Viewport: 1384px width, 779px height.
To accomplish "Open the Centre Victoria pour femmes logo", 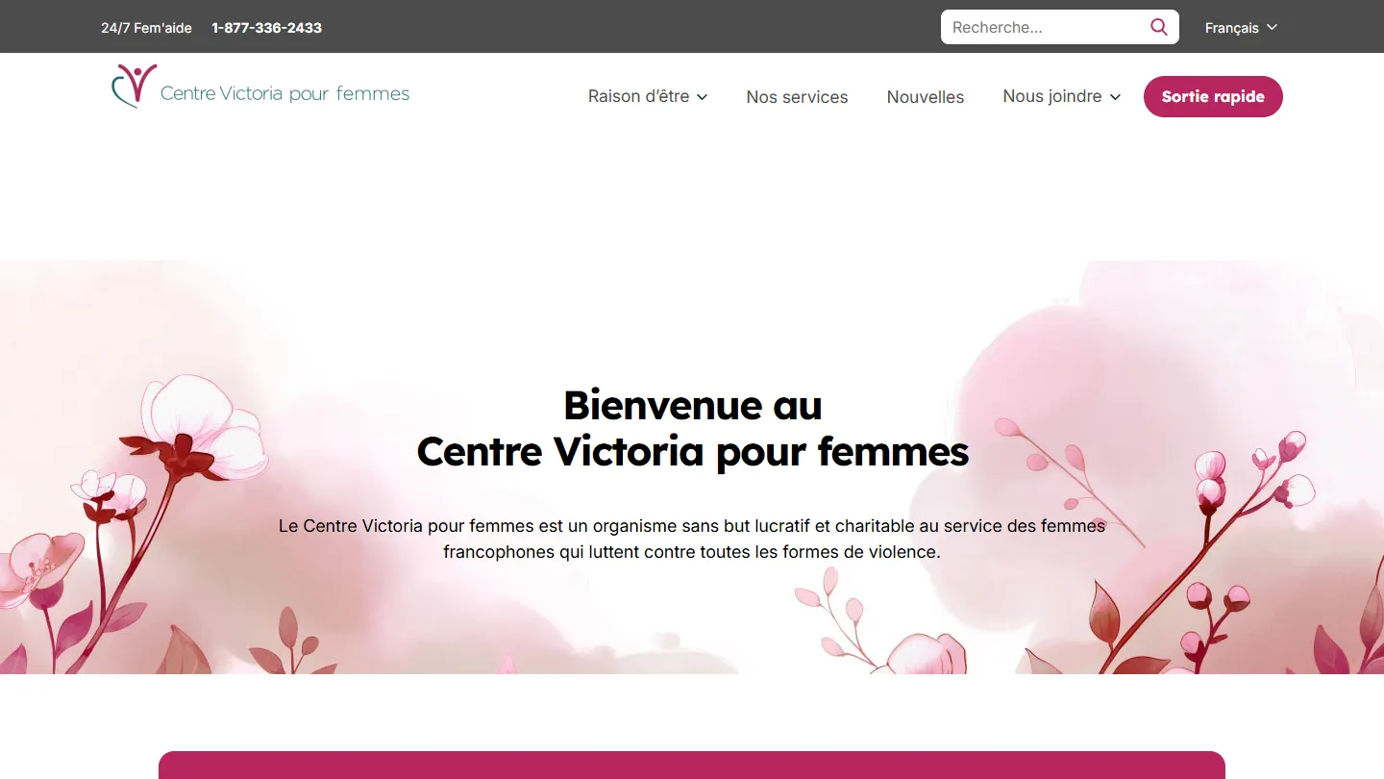I will 260,87.
